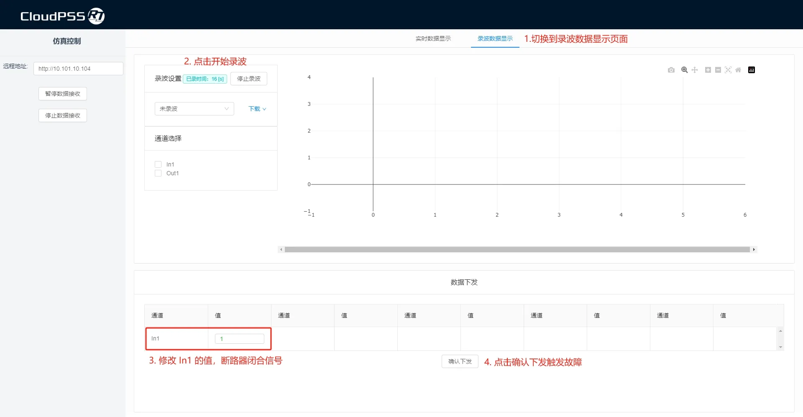
Task: Open the 未录波 recording dropdown
Action: click(194, 109)
